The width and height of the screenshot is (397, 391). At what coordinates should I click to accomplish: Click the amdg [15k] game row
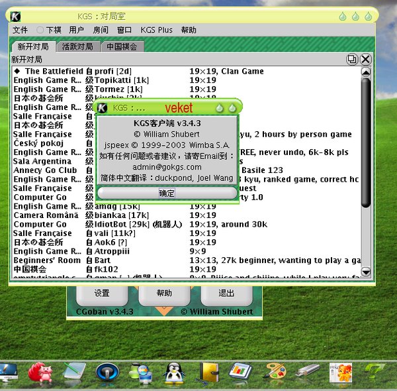[x=187, y=206]
